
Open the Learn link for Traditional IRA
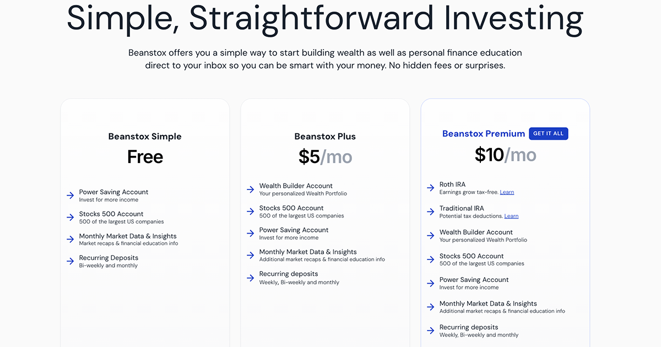point(511,215)
